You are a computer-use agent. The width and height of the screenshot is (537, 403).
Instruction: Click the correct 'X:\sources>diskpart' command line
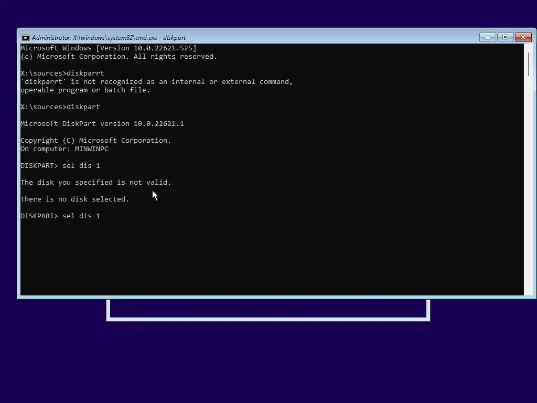coord(60,107)
